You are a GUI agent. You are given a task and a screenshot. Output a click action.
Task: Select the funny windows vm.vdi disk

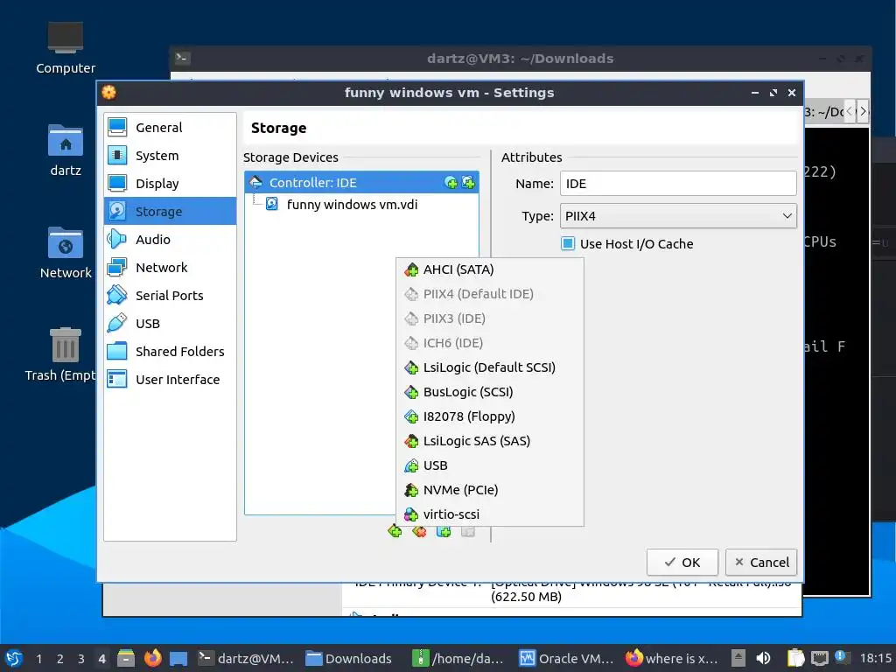pyautogui.click(x=352, y=205)
